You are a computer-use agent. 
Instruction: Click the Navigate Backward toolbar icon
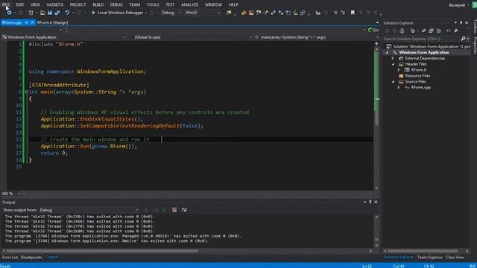9,13
